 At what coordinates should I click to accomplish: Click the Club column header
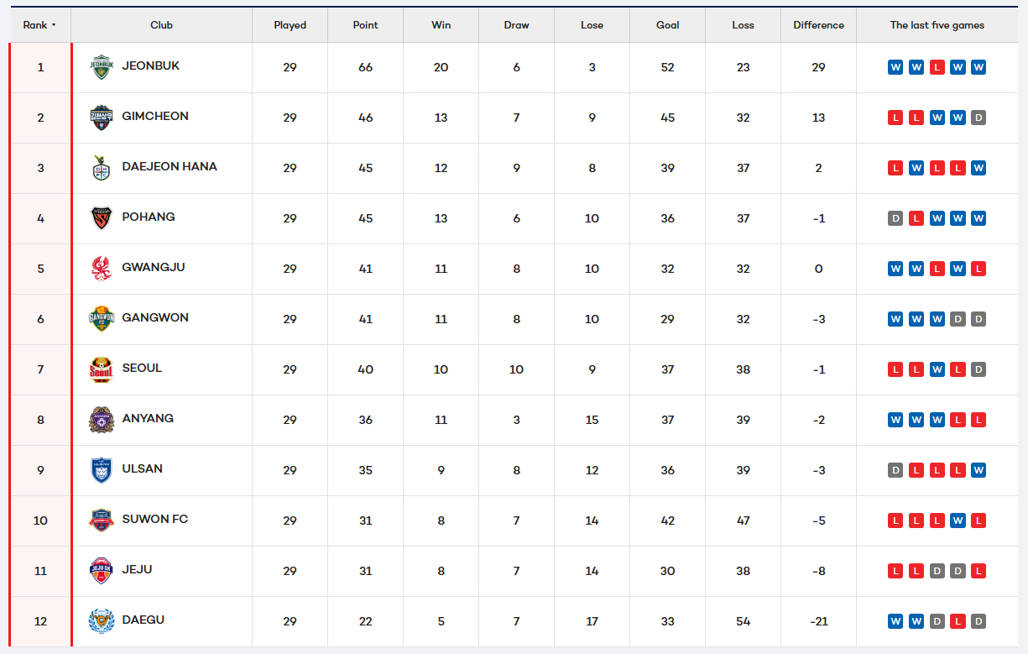coord(161,25)
